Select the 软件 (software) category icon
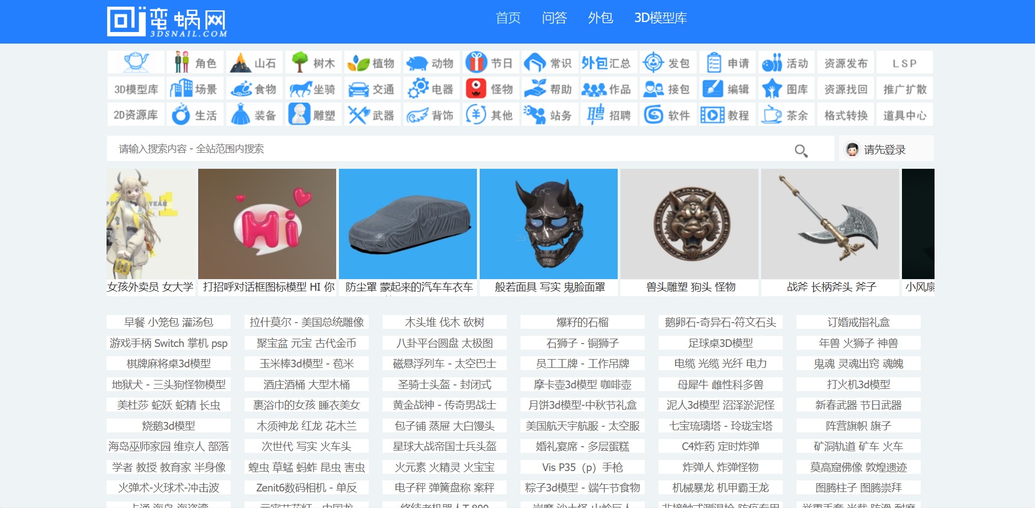Image resolution: width=1035 pixels, height=508 pixels. point(667,115)
